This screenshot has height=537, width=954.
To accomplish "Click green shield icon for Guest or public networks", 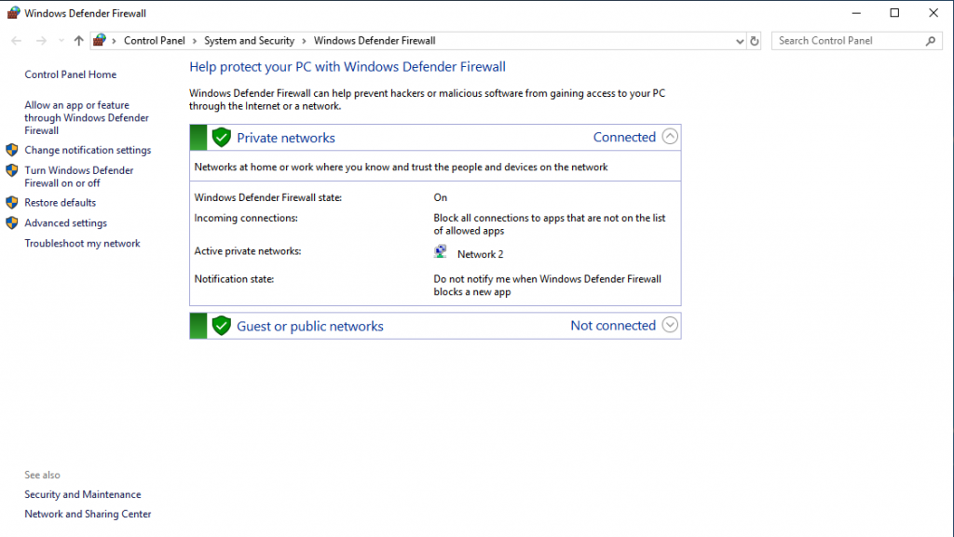I will [222, 326].
